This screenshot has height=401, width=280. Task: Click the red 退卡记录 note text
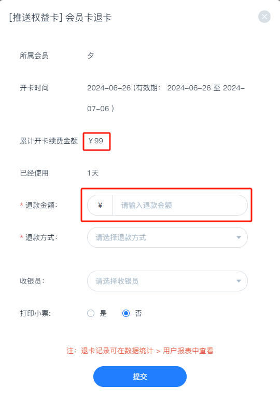coord(140,351)
